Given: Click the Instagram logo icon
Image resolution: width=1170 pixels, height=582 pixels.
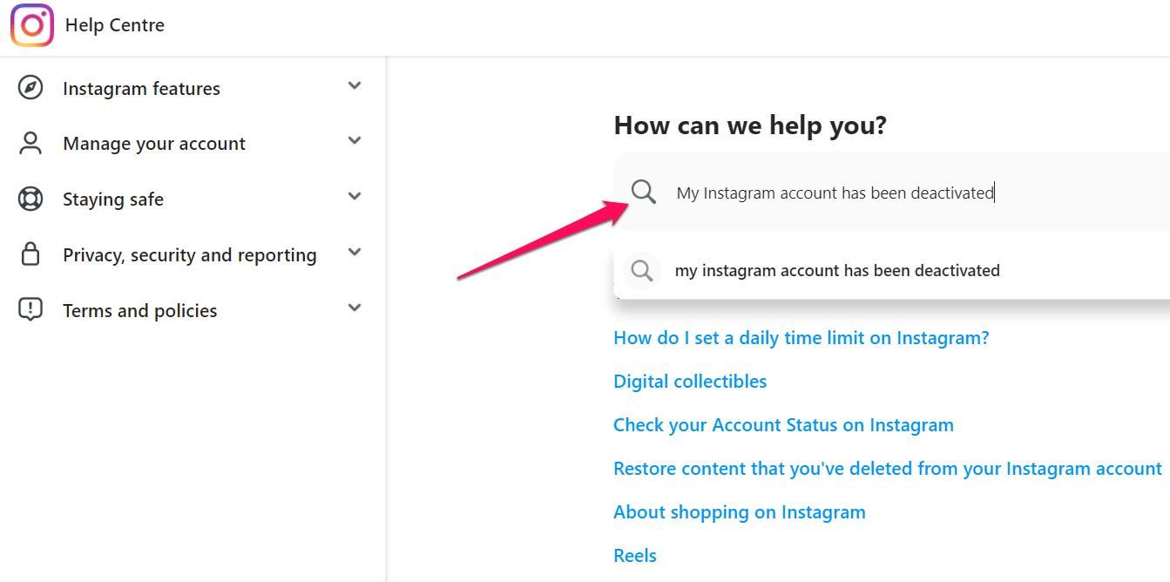Looking at the screenshot, I should tap(32, 25).
